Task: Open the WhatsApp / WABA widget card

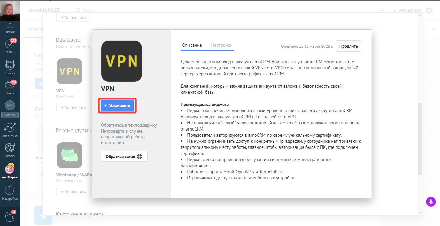Action: pos(70,155)
